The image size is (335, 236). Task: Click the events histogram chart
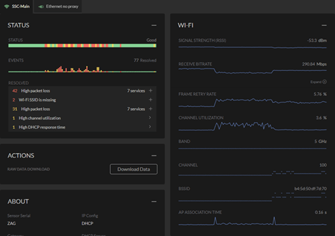[x=83, y=69]
